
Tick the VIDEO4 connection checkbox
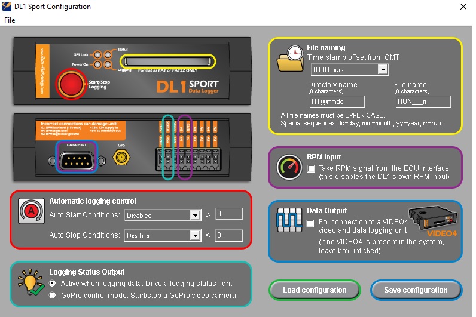[x=311, y=223]
